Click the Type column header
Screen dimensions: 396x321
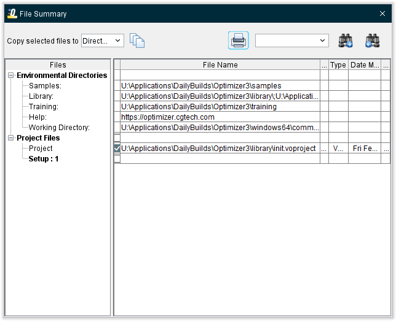coord(338,65)
